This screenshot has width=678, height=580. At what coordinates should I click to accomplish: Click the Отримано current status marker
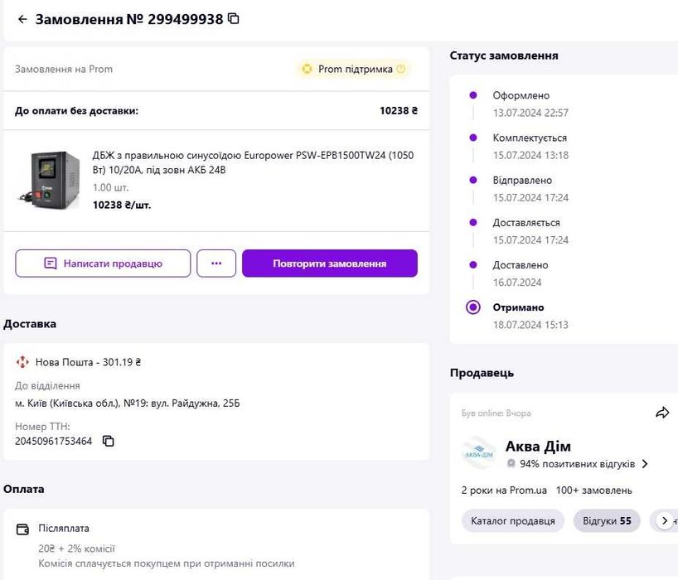(473, 307)
